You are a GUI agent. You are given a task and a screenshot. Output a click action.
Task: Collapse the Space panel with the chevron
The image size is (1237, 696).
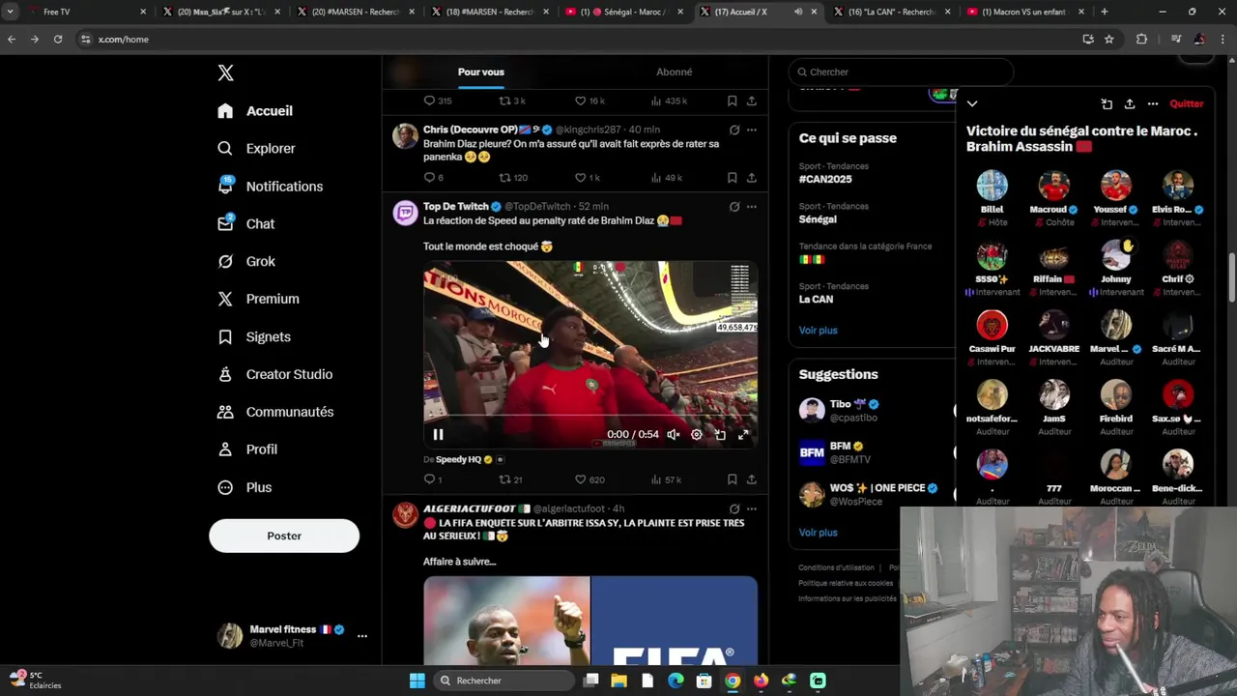click(972, 104)
